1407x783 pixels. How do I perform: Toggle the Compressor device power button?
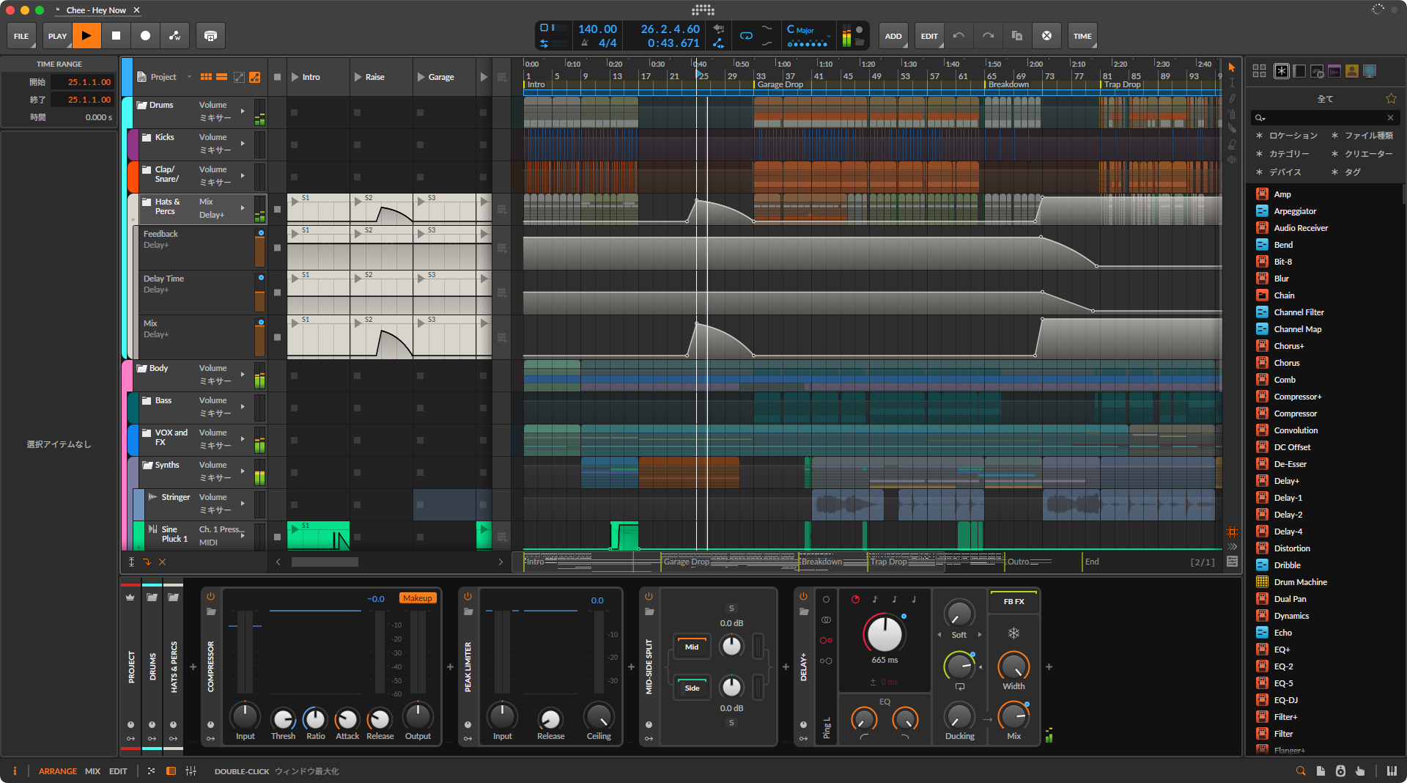(x=211, y=597)
